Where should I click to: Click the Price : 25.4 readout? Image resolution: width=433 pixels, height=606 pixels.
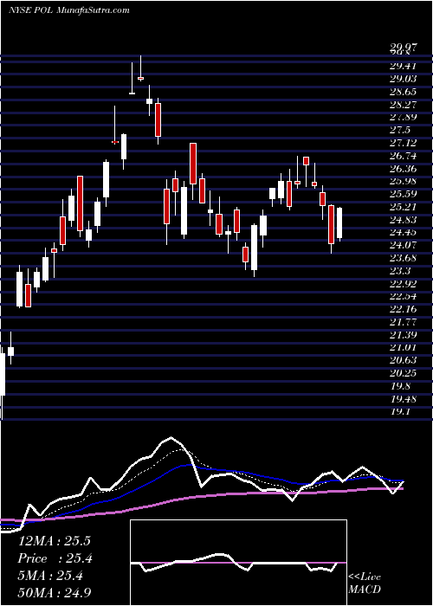[54, 558]
